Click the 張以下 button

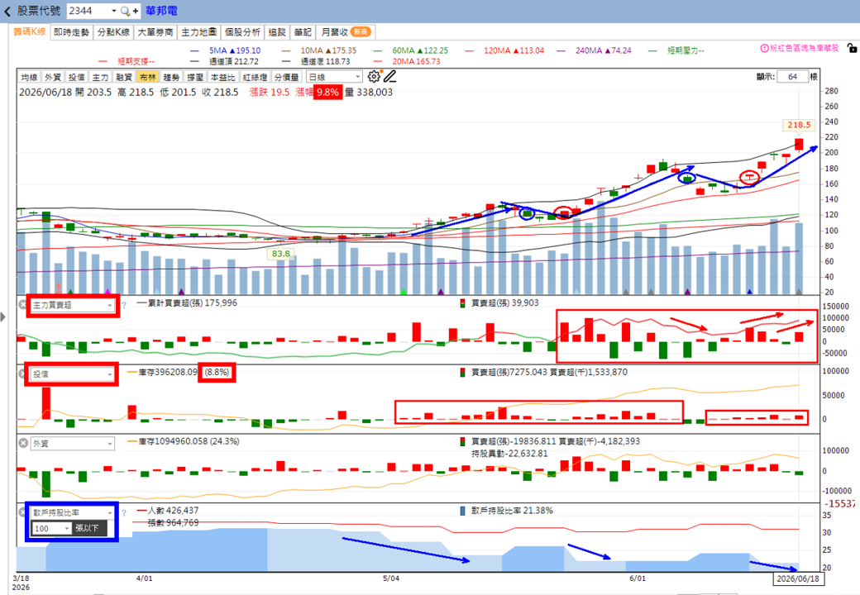coord(88,528)
